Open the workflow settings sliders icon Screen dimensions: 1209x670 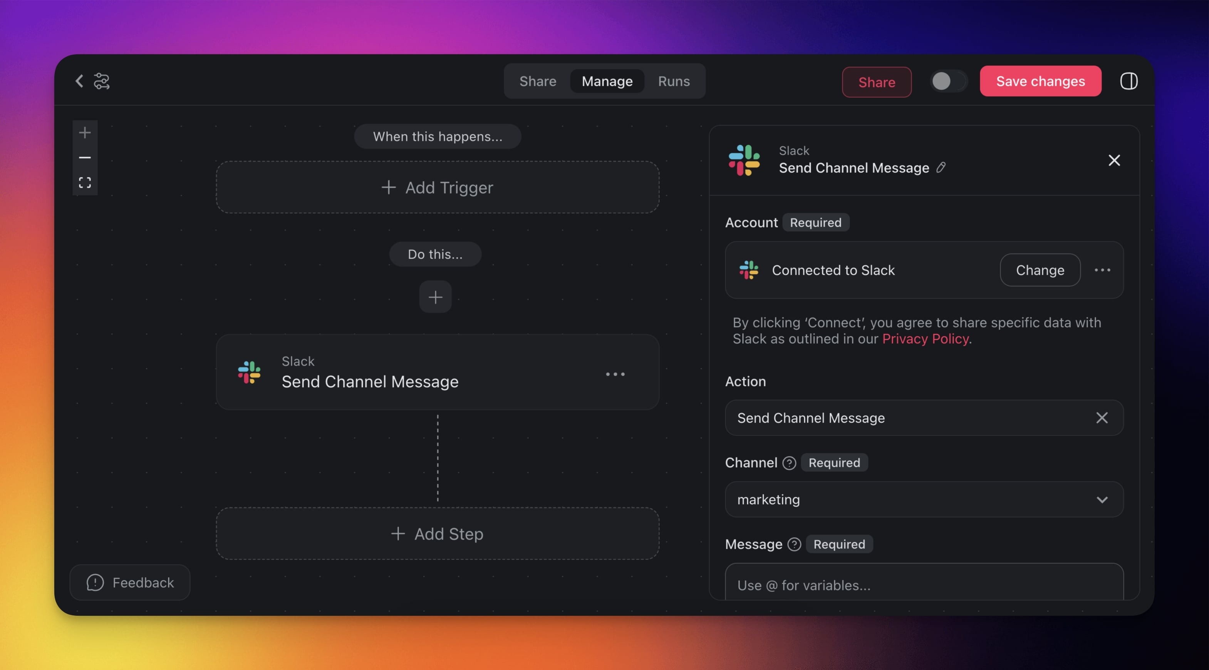pyautogui.click(x=101, y=81)
